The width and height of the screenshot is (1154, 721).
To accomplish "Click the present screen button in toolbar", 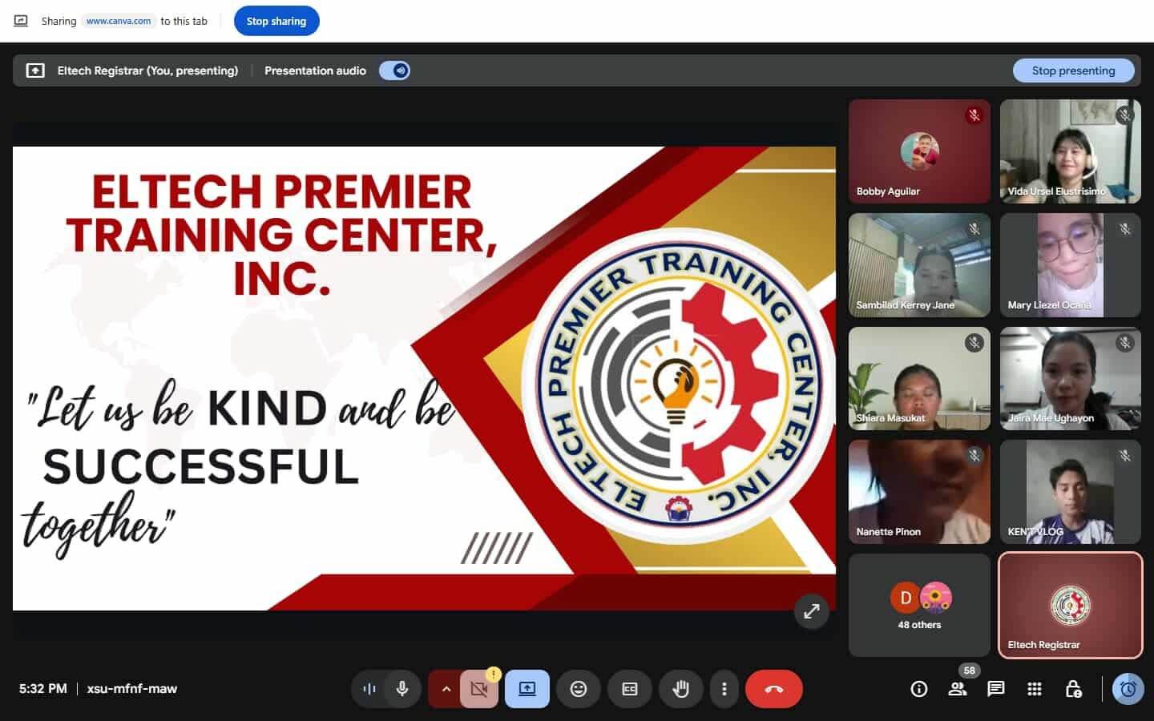I will pyautogui.click(x=527, y=689).
